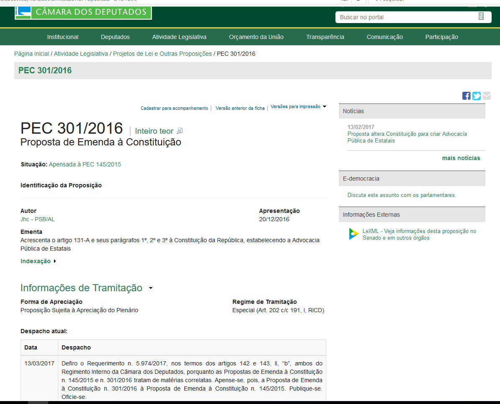
Task: Share page via Facebook icon
Action: (x=466, y=96)
